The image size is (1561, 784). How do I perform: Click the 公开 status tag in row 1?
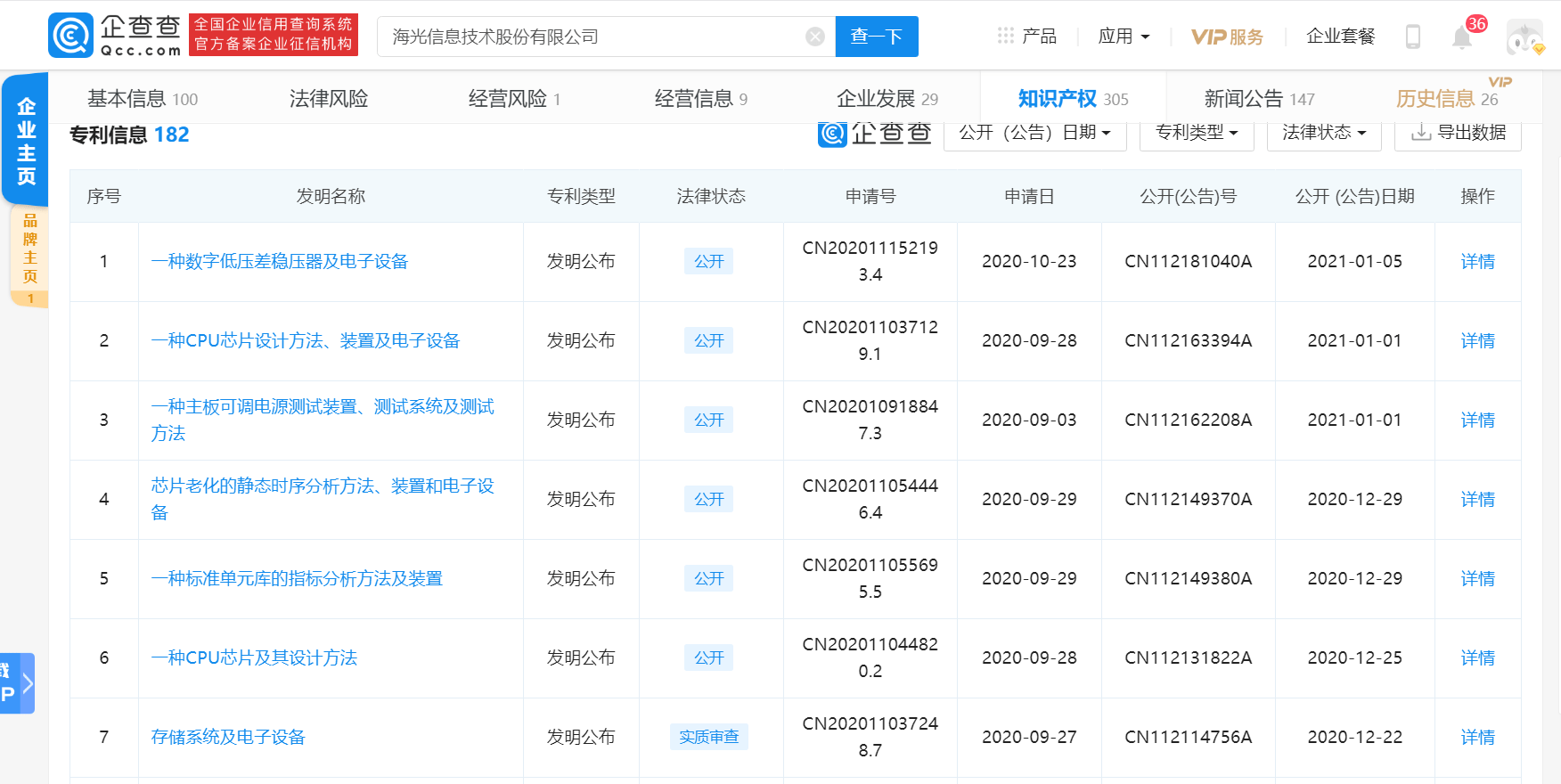(709, 261)
